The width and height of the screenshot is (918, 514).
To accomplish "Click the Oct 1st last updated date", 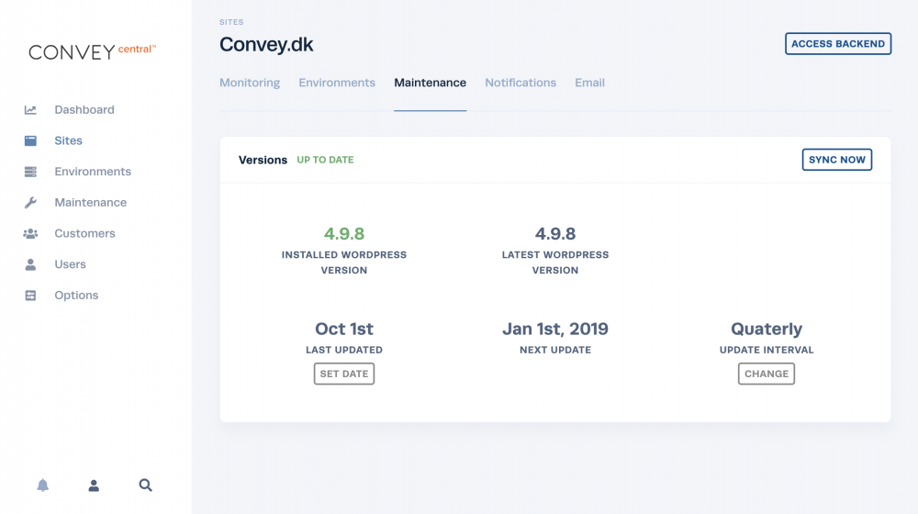I will point(344,329).
